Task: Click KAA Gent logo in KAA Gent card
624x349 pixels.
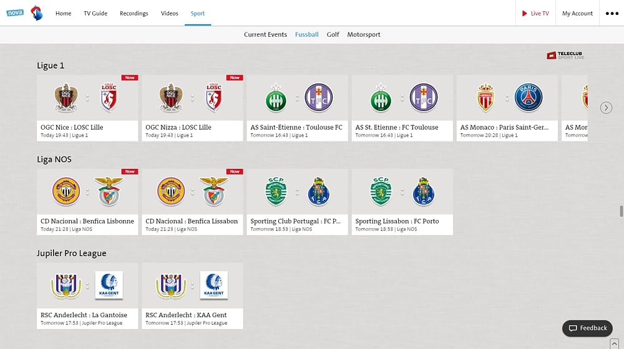Action: tap(213, 285)
